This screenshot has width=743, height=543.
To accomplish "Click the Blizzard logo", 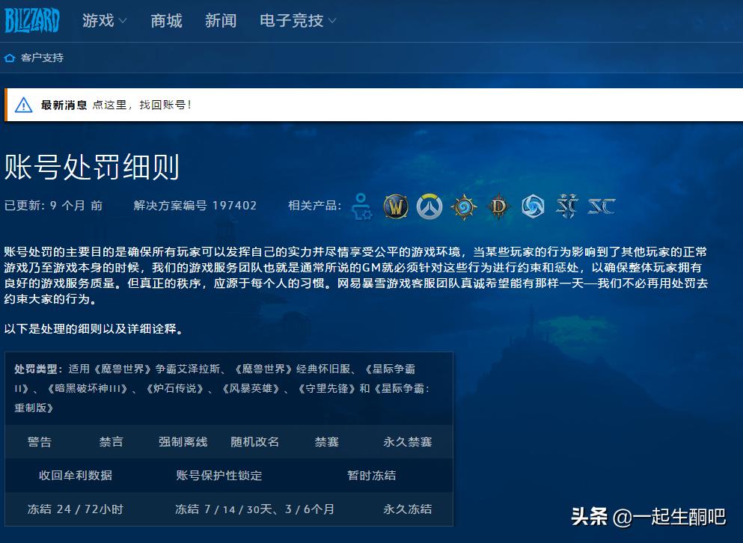I will click(x=32, y=20).
